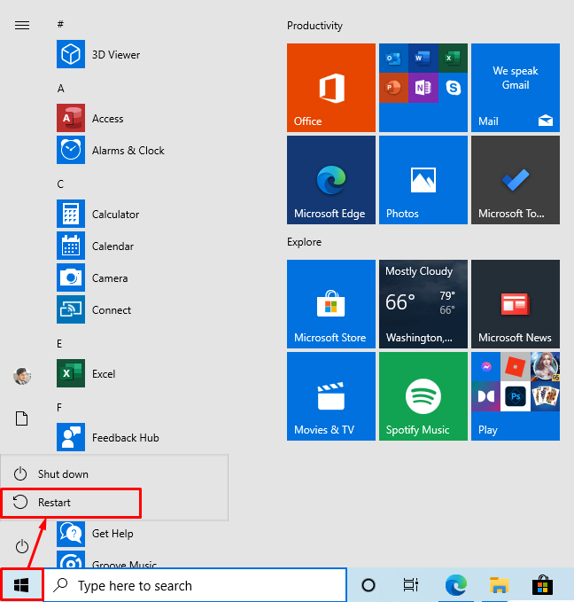Image resolution: width=574 pixels, height=602 pixels.
Task: Open the solitaire cards game in the Play tile
Action: click(546, 396)
